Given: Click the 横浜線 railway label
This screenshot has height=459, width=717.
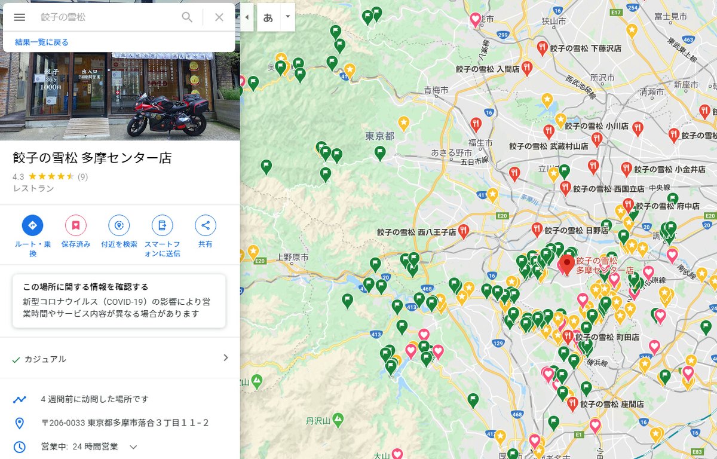Looking at the screenshot, I should click(x=596, y=363).
